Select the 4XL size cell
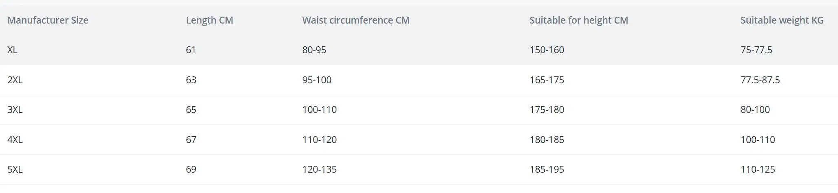The image size is (838, 193). point(15,140)
